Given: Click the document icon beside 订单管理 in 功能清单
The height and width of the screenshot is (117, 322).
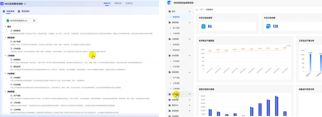Looking at the screenshot, I should point(12,49).
